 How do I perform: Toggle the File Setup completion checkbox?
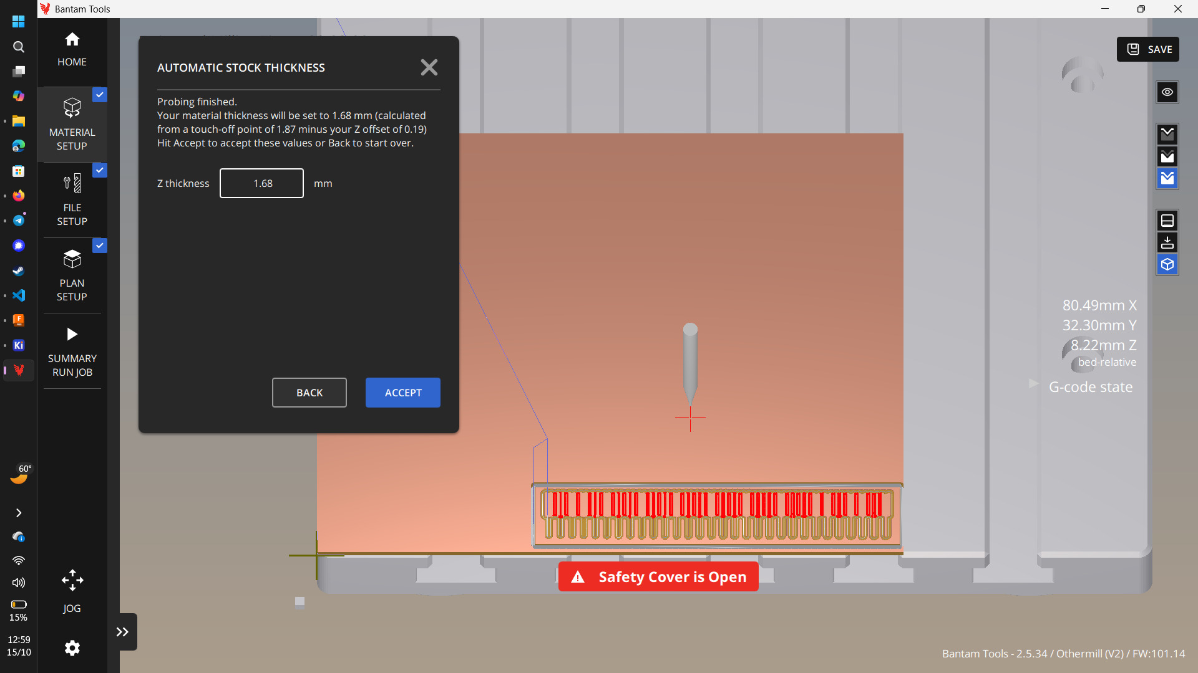point(100,170)
